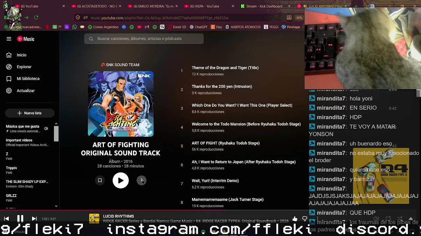
Task: Play Mamemamemaame (Jack Turner Stage)
Action: click(228, 200)
